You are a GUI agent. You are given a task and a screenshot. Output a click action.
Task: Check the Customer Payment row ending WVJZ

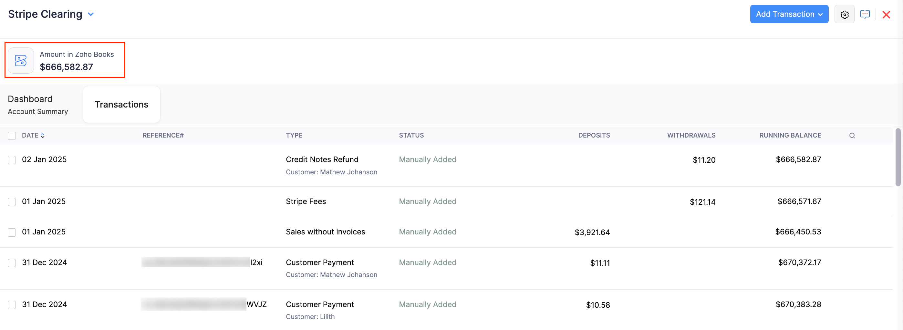coord(12,305)
